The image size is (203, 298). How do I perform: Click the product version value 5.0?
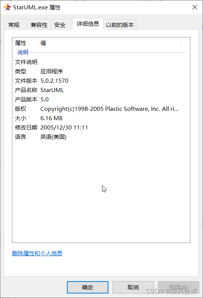[x=44, y=100]
